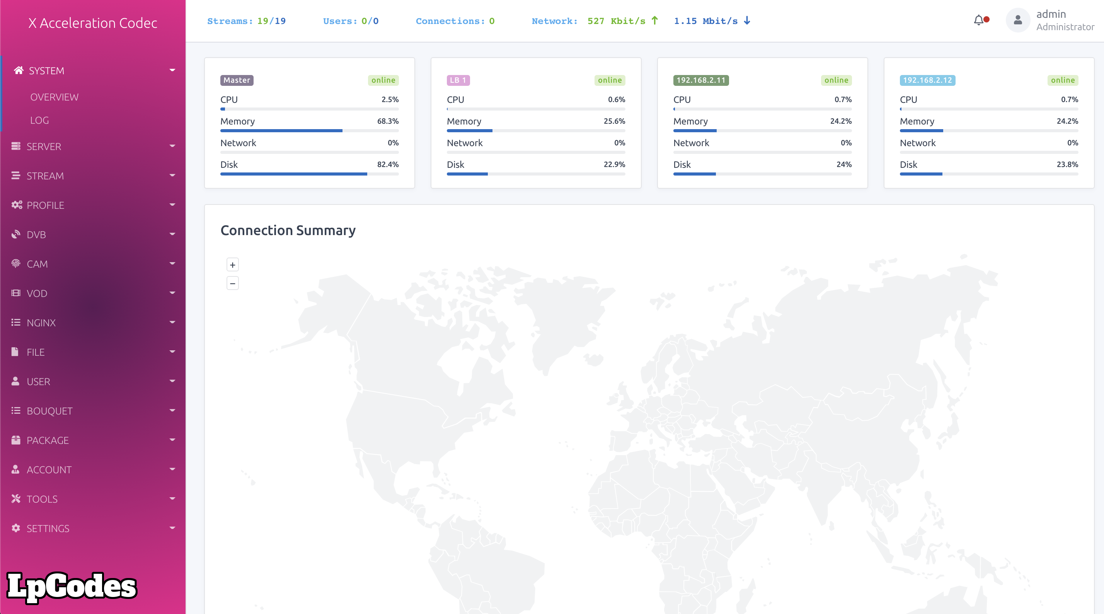
Task: Click the CAM fingerprint icon
Action: (16, 264)
